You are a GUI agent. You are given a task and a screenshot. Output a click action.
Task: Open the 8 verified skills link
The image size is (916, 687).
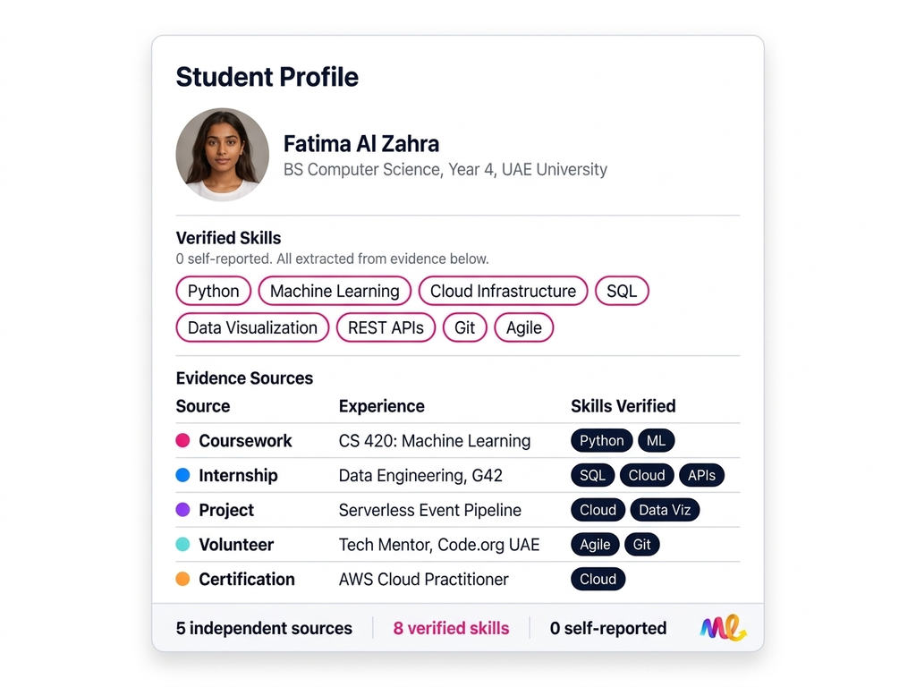[451, 628]
